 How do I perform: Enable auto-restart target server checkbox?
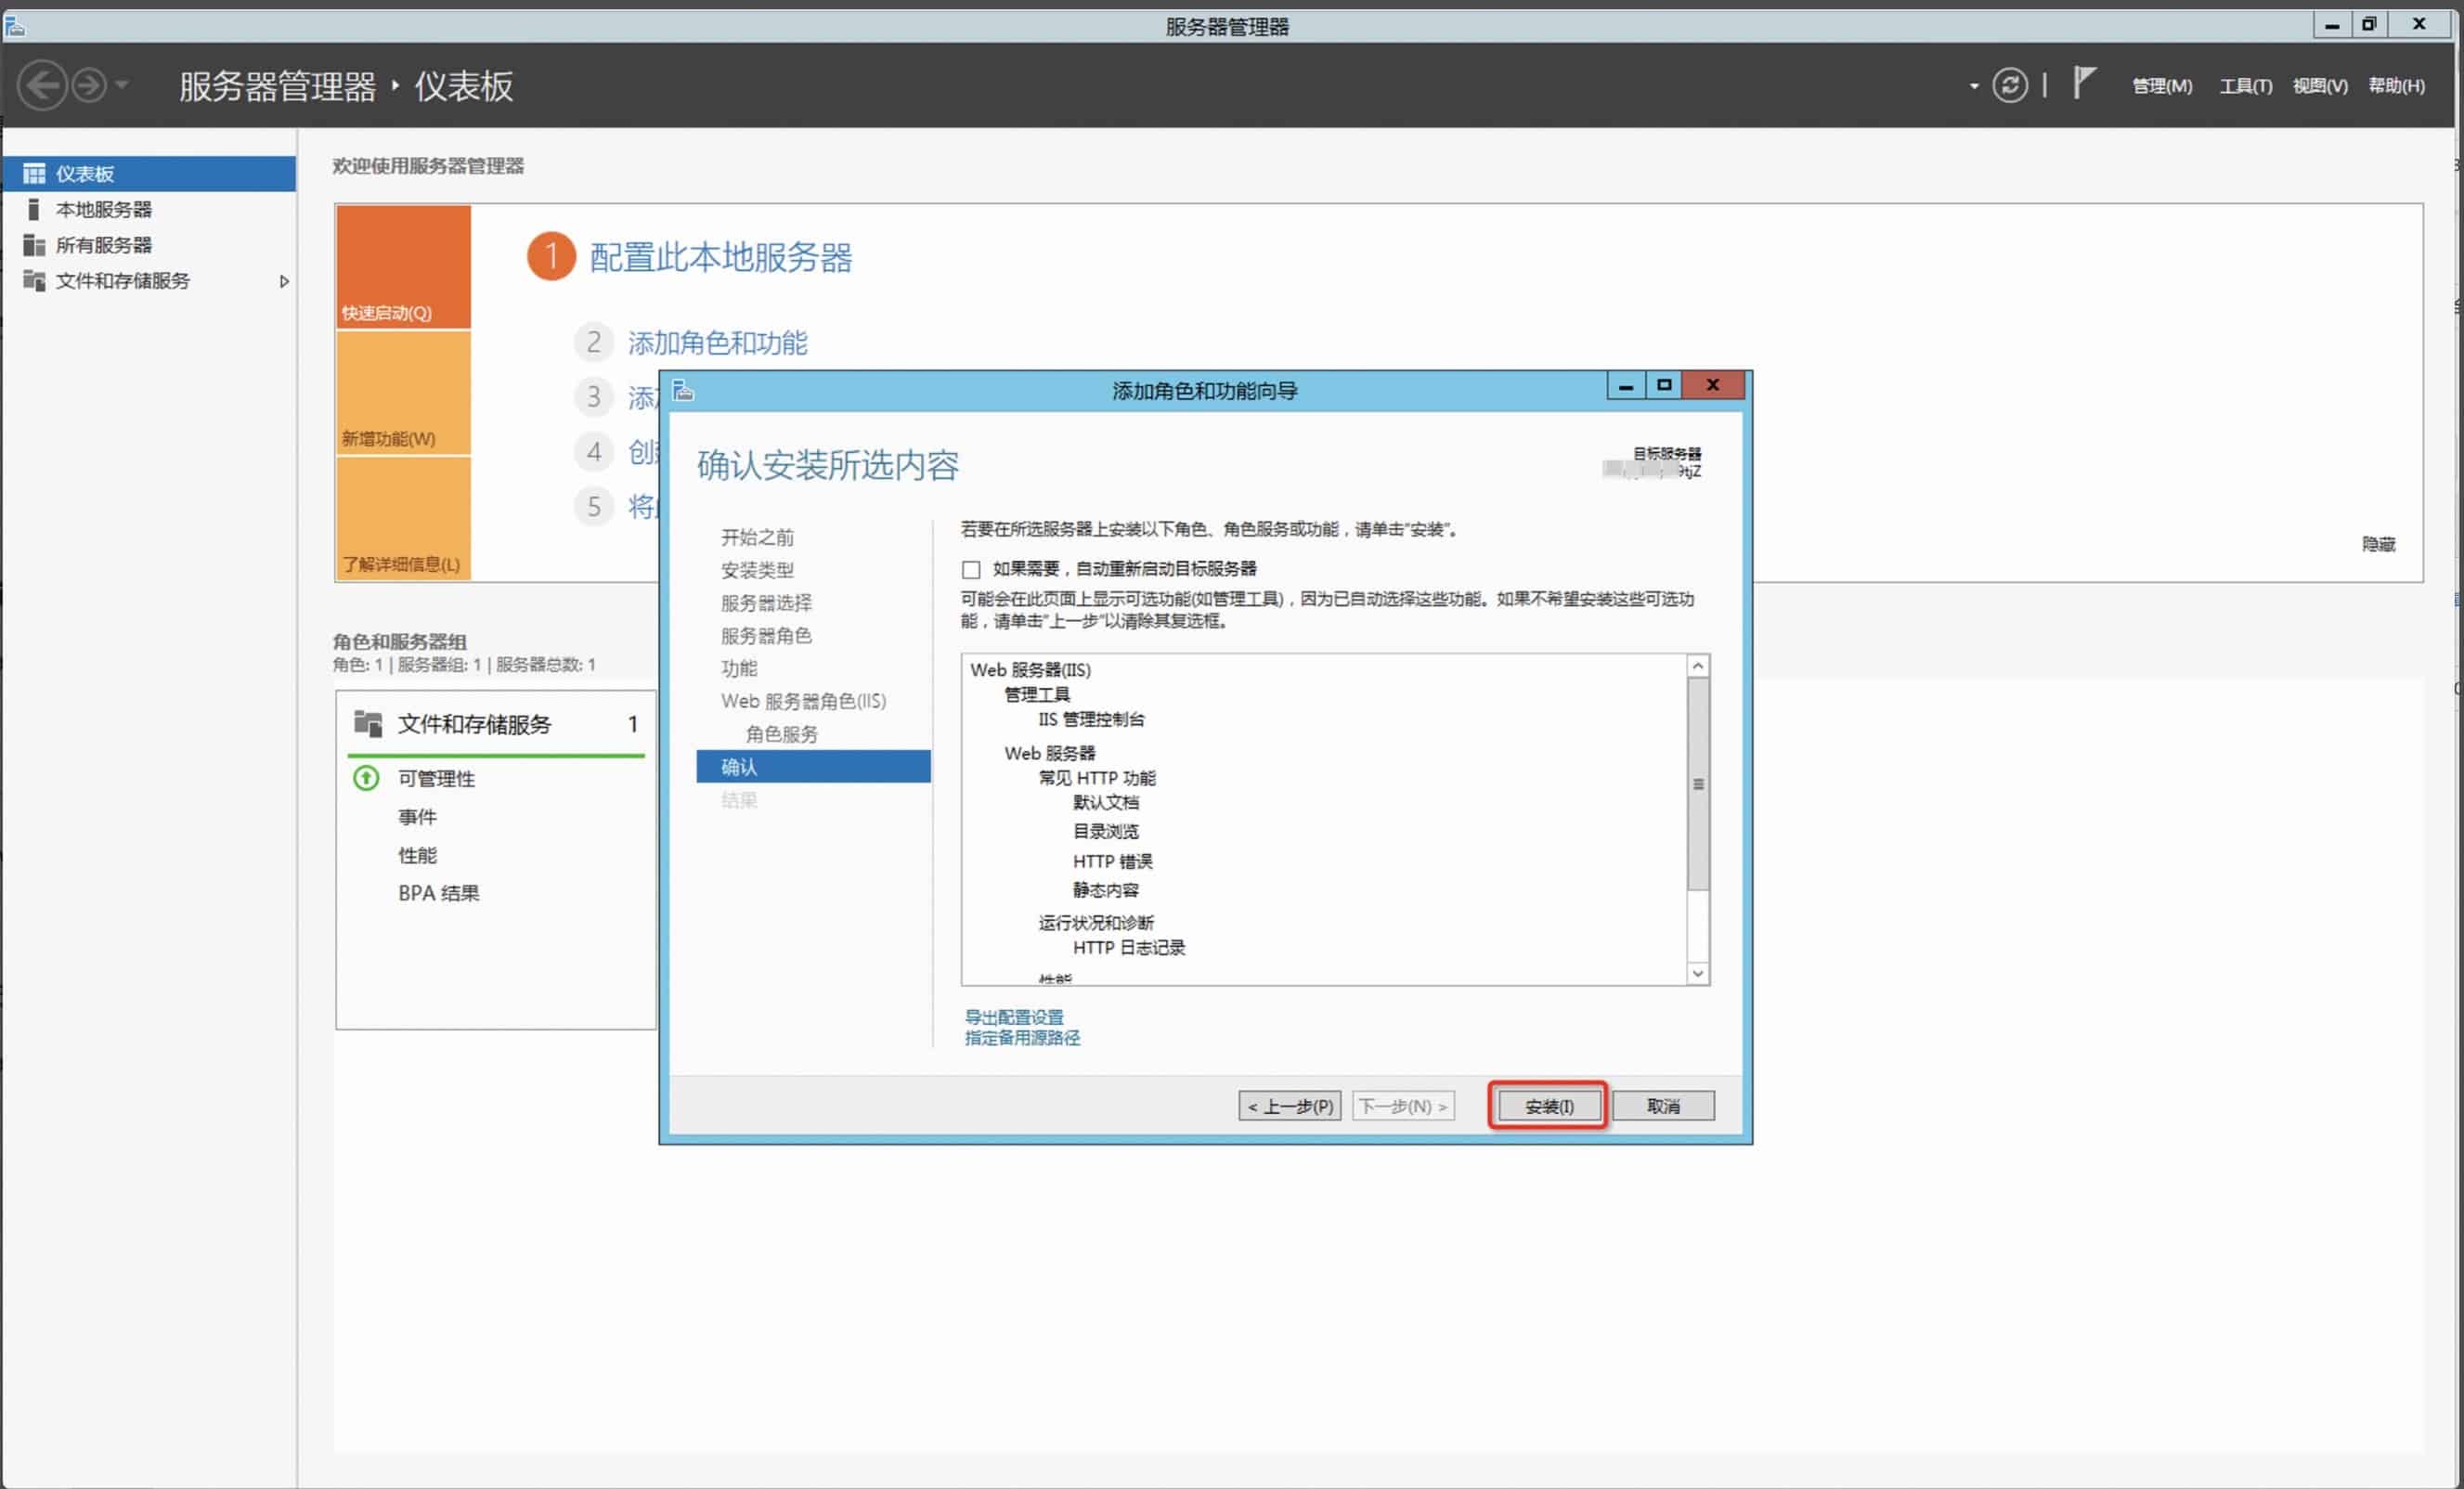[x=970, y=569]
